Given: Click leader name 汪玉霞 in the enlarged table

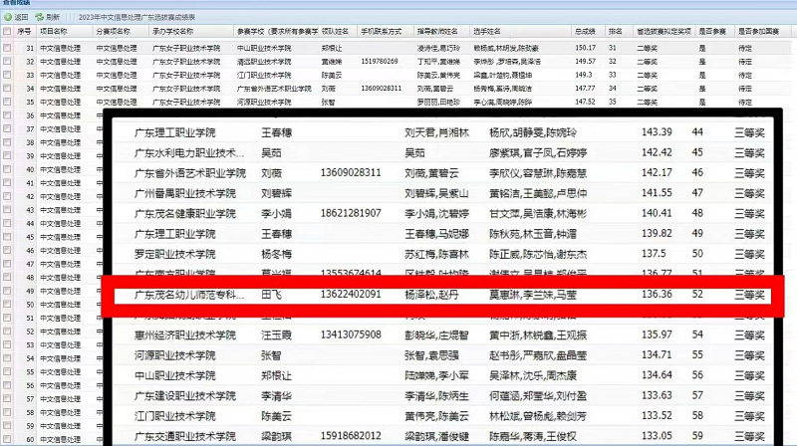Looking at the screenshot, I should tap(277, 335).
